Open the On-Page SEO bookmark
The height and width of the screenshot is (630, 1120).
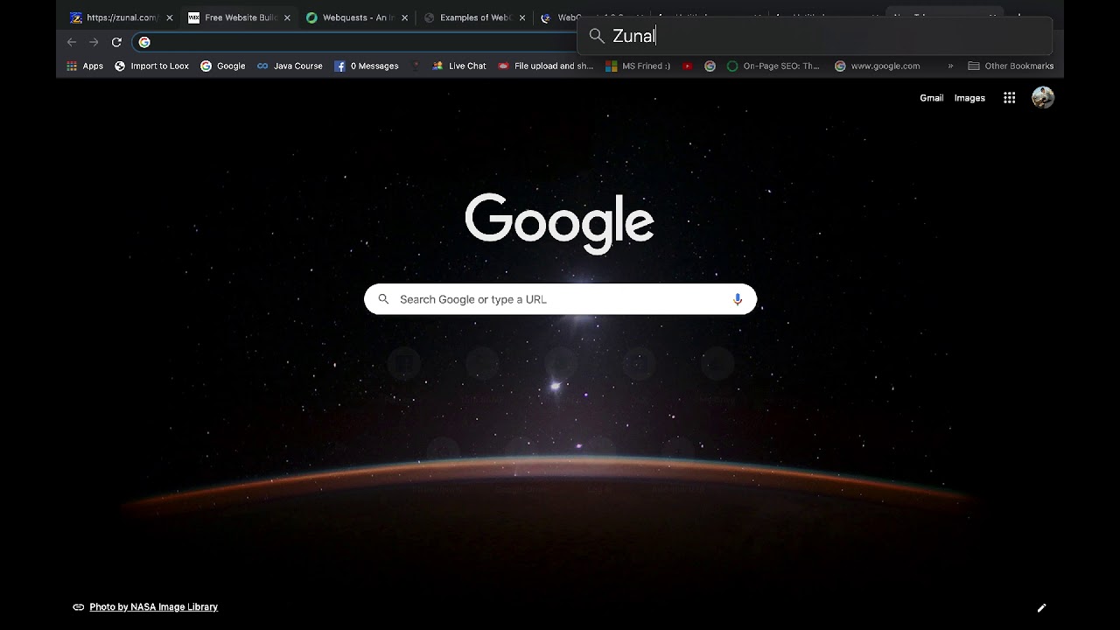coord(773,66)
